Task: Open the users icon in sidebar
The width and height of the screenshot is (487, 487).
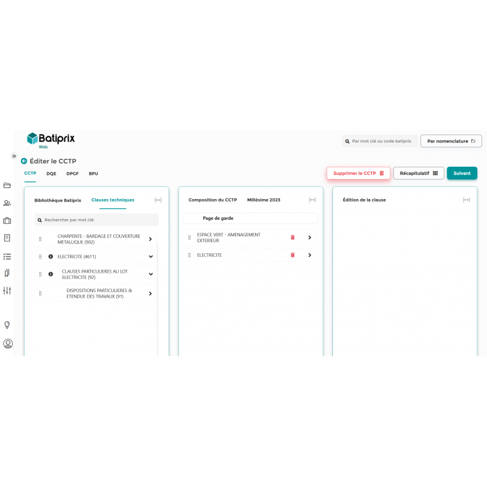Action: 7,203
